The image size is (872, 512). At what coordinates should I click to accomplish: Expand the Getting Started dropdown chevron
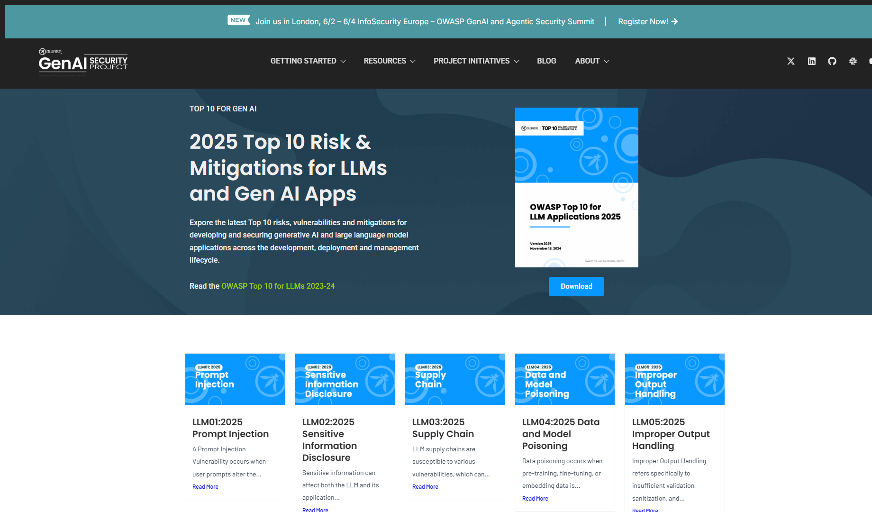tap(343, 62)
